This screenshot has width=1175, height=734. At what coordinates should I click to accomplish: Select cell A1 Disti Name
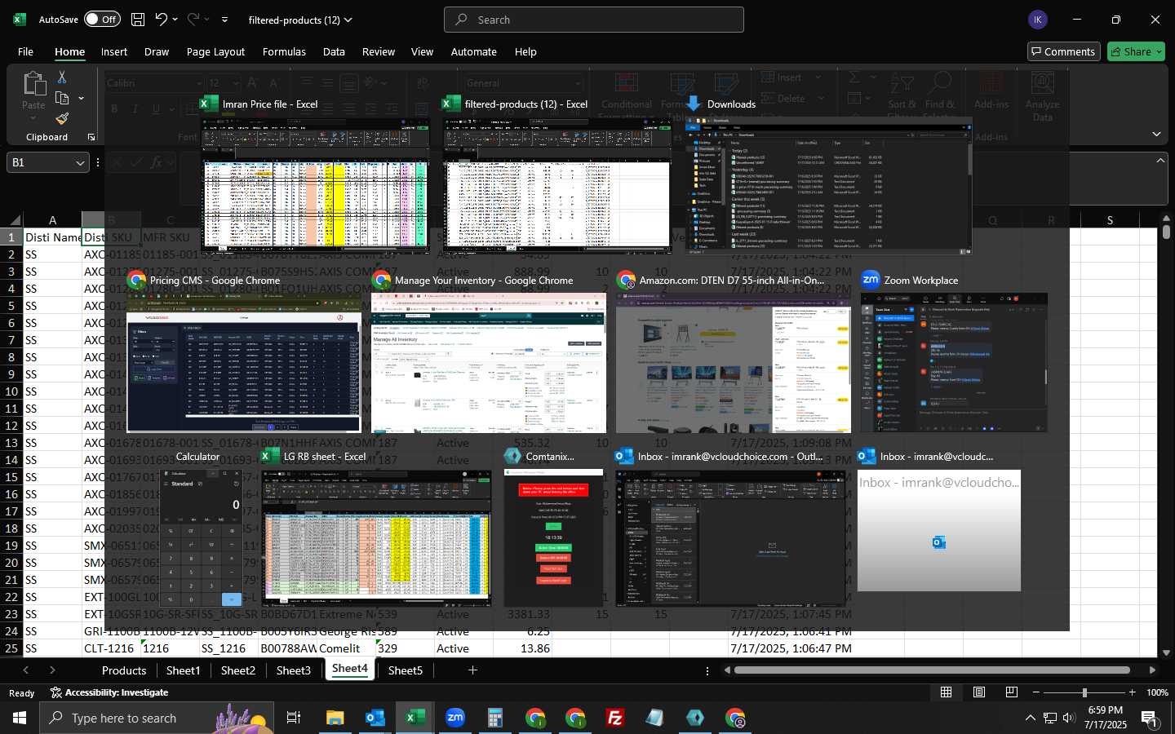[x=52, y=237]
